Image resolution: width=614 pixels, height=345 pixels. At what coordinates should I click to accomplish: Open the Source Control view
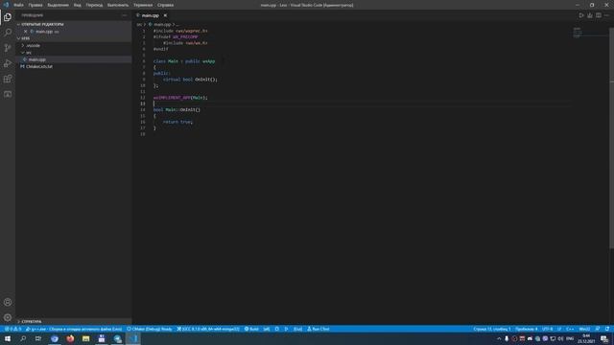click(x=8, y=48)
